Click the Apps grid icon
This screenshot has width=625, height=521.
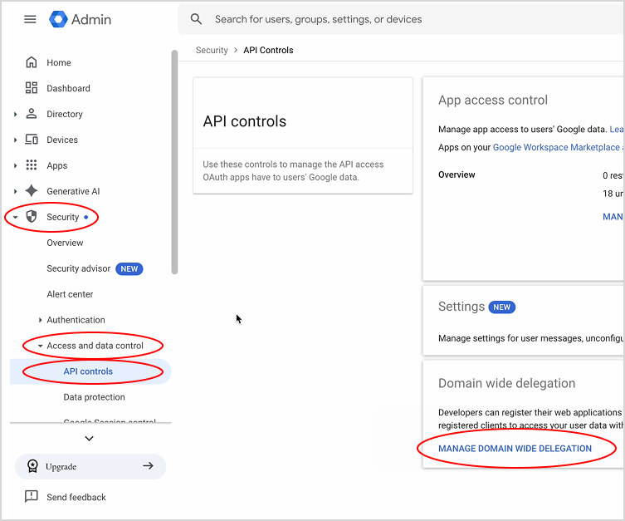click(x=32, y=165)
